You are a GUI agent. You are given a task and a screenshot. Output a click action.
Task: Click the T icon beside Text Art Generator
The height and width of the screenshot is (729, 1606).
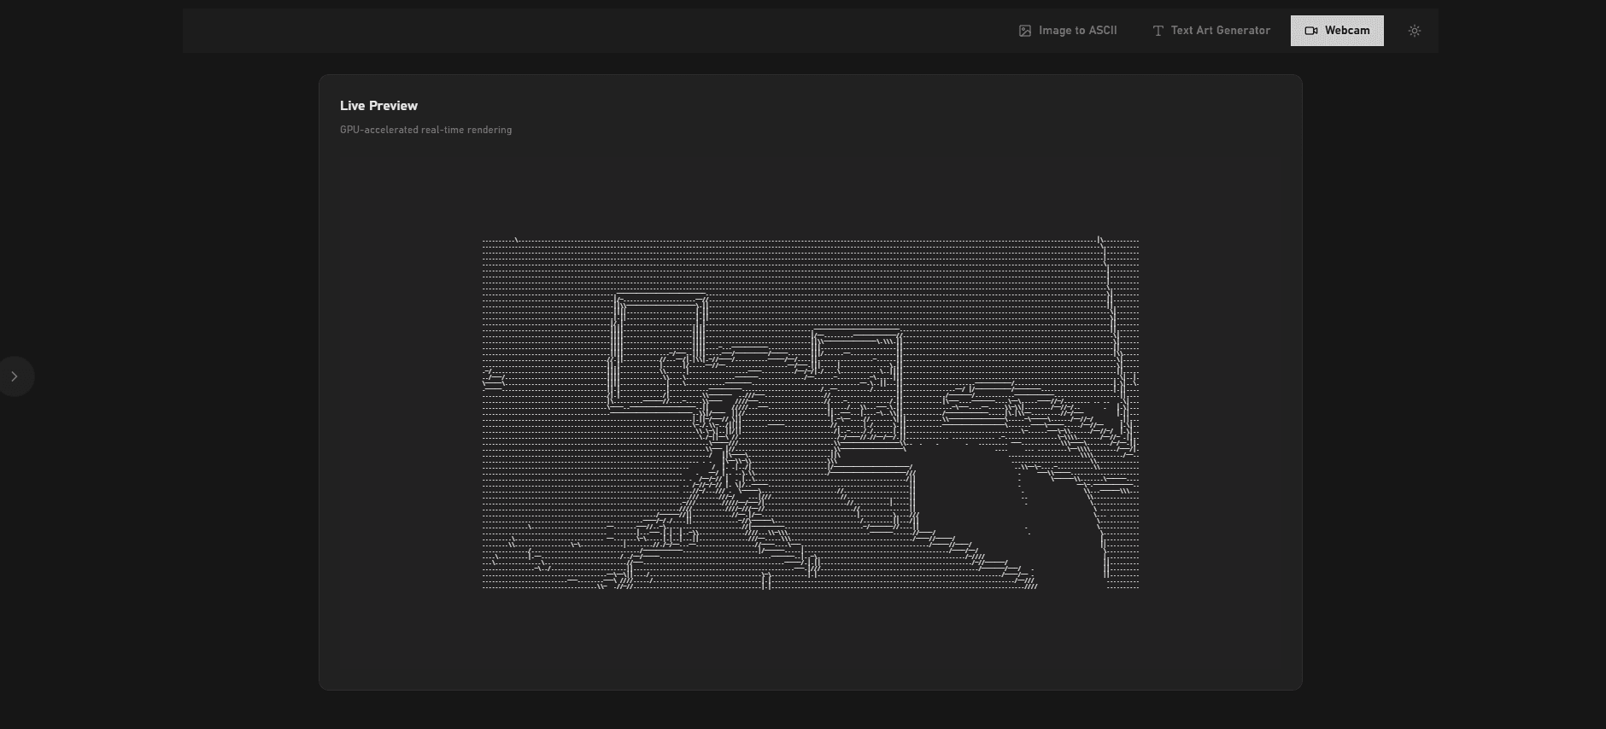1158,31
